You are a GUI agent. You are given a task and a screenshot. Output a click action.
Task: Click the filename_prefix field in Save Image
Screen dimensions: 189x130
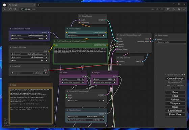point(171,42)
